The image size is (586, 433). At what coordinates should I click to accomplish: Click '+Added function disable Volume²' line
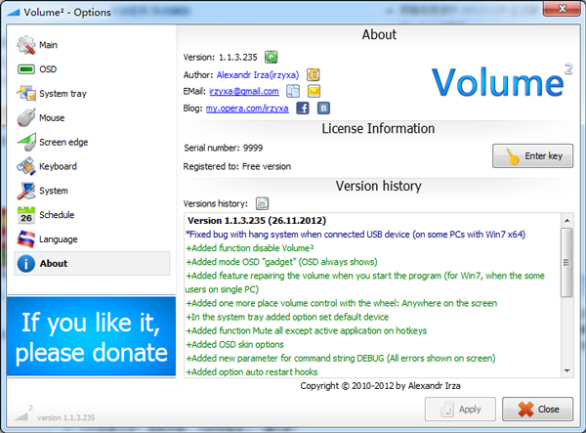click(x=250, y=248)
